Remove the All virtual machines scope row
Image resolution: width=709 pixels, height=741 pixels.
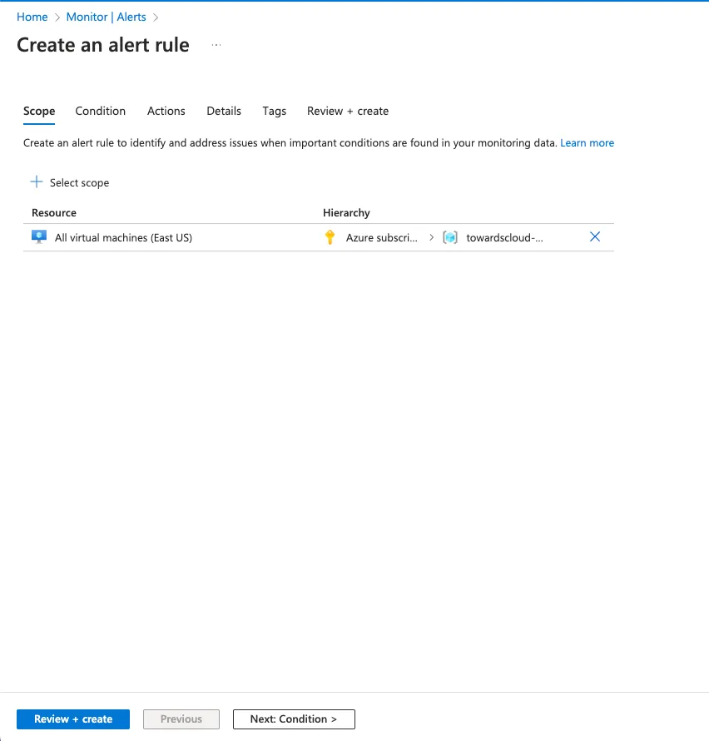(595, 236)
